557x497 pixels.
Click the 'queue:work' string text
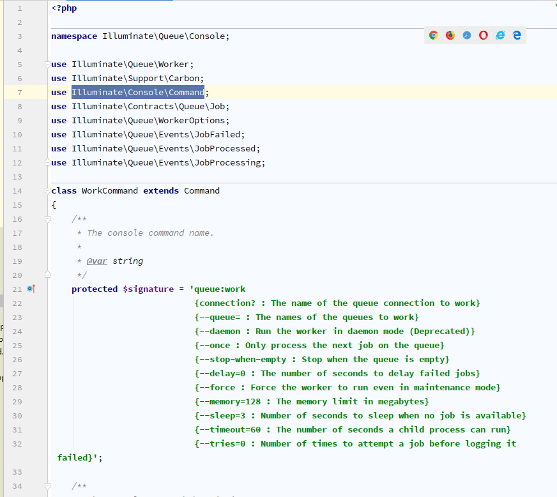(x=220, y=289)
